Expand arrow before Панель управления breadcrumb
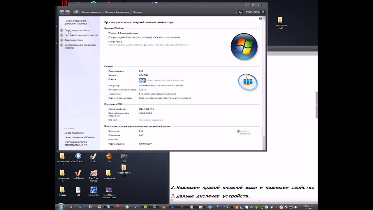This screenshot has height=210, width=373. click(80, 12)
